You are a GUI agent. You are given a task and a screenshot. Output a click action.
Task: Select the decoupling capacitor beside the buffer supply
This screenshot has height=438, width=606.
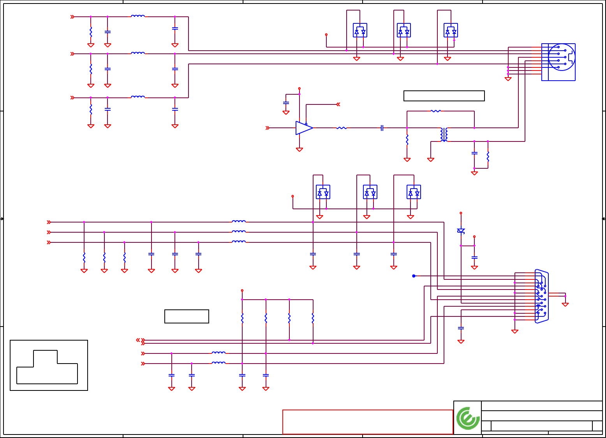coord(286,103)
